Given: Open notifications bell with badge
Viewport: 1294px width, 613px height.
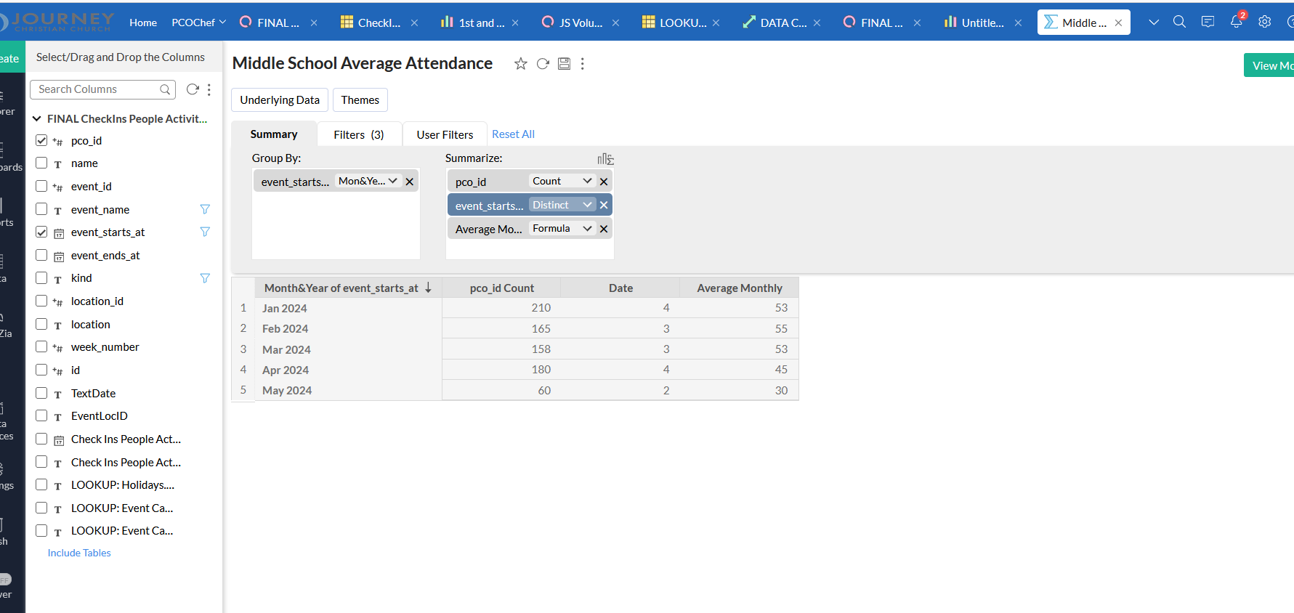Looking at the screenshot, I should (x=1237, y=21).
